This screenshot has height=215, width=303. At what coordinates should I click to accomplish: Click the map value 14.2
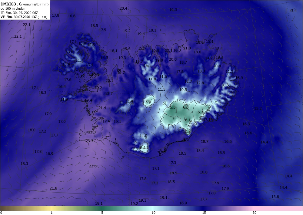209,58
